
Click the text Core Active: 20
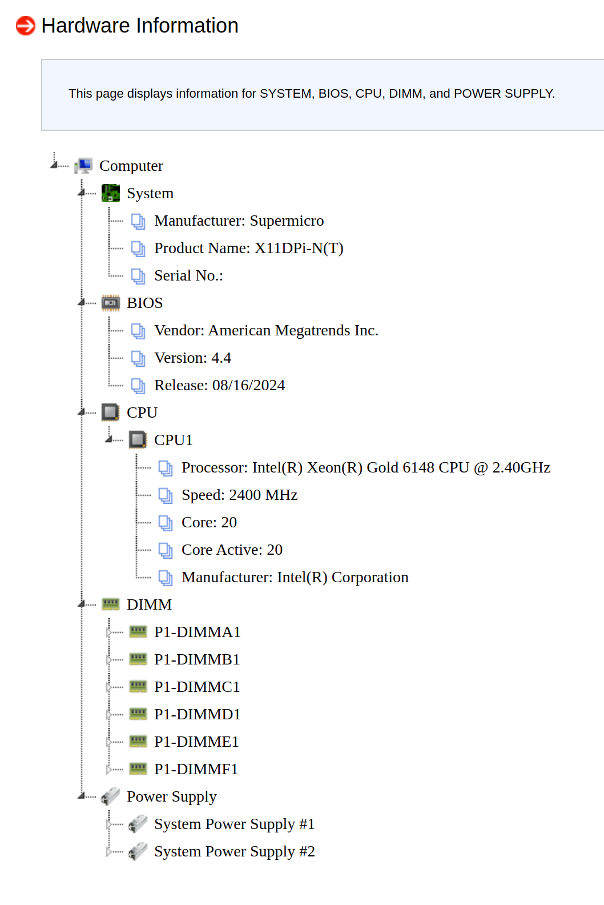point(232,550)
